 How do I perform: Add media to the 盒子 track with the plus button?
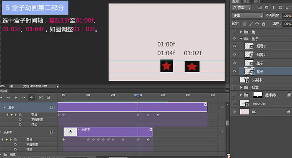point(222,107)
